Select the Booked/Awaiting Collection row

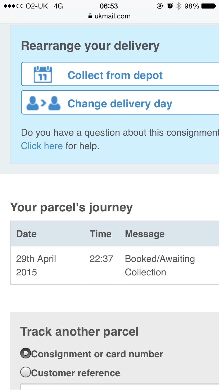point(115,265)
